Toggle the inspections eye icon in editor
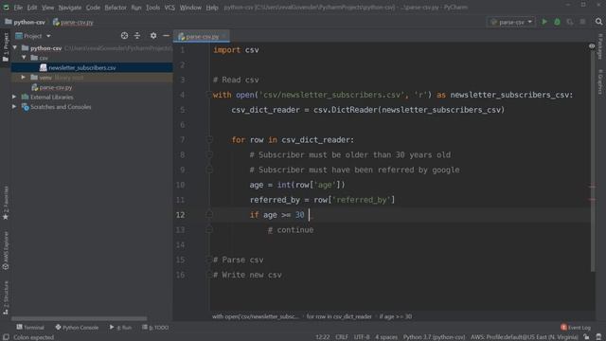 [x=592, y=46]
